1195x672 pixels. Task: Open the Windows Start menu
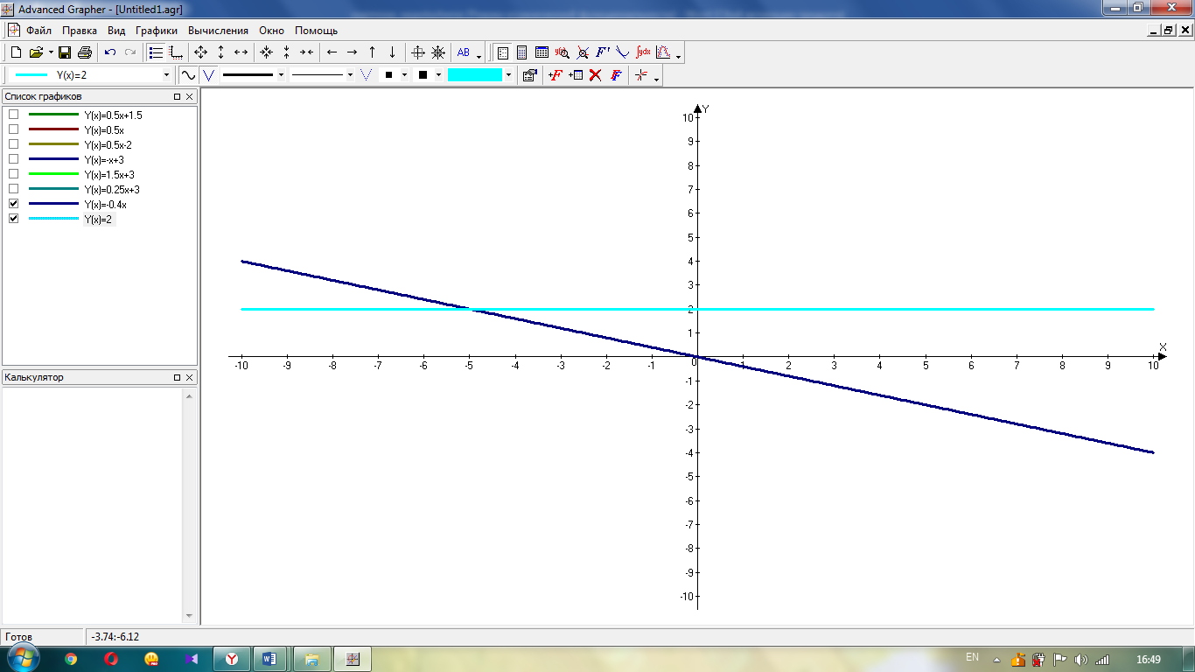22,658
